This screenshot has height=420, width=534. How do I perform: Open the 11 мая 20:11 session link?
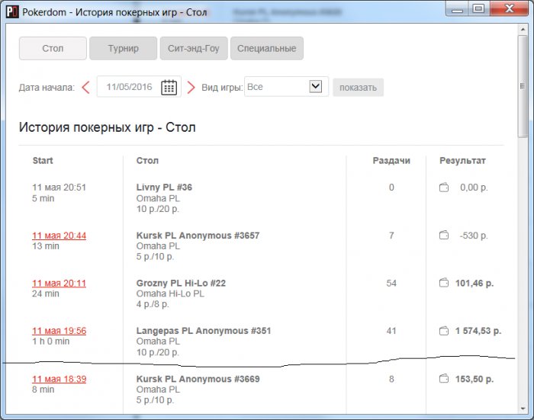59,284
